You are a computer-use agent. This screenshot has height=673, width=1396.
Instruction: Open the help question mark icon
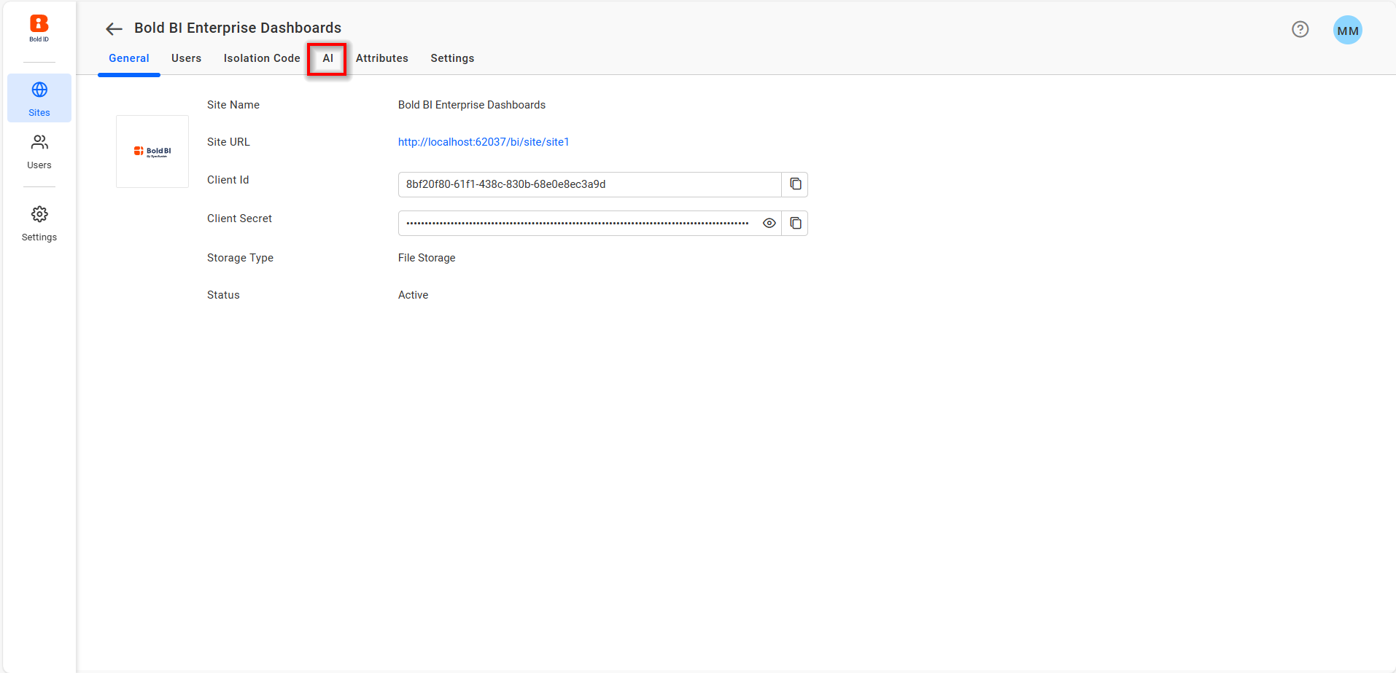(x=1300, y=29)
